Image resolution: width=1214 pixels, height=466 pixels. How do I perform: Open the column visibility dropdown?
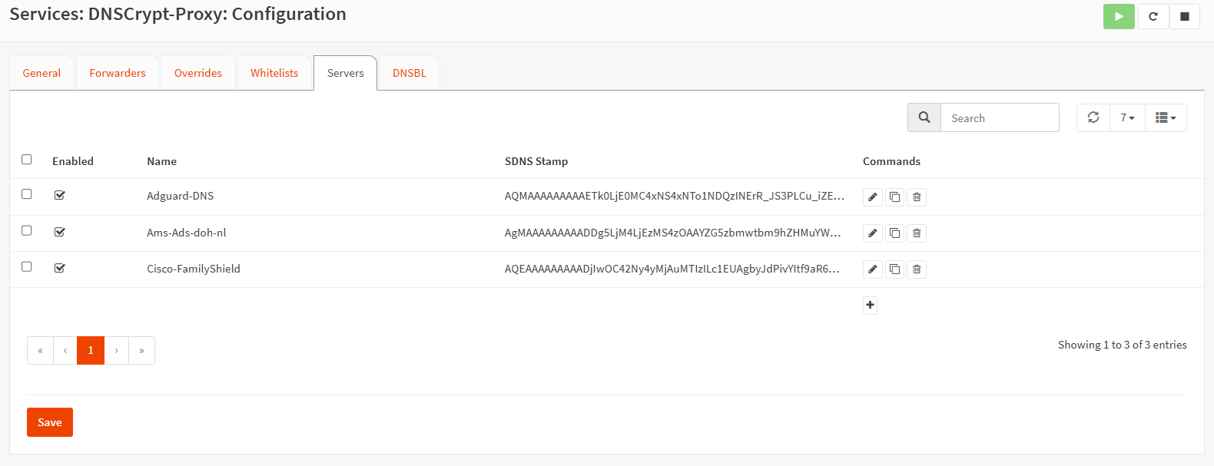[x=1166, y=117]
